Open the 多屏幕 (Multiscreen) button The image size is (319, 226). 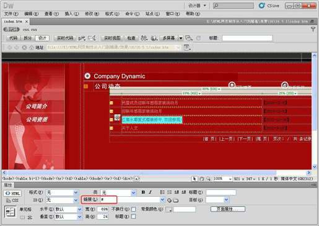pos(168,38)
